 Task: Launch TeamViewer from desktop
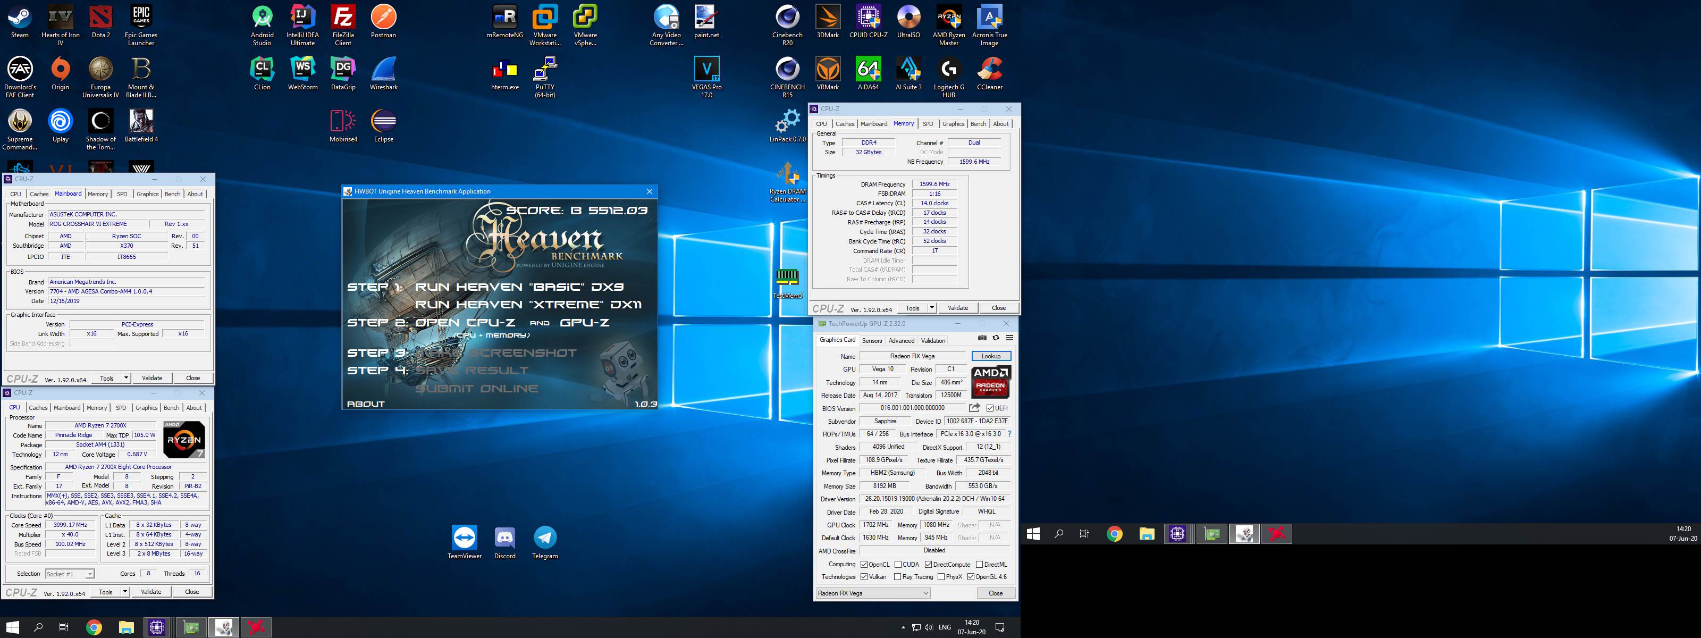[464, 543]
